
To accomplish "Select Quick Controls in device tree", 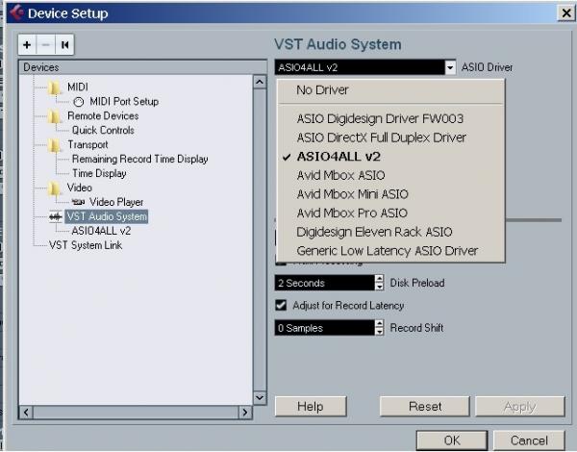I will click(103, 130).
